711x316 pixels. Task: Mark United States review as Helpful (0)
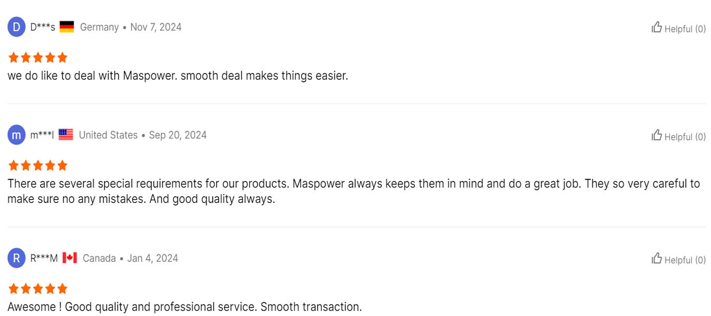pyautogui.click(x=678, y=136)
